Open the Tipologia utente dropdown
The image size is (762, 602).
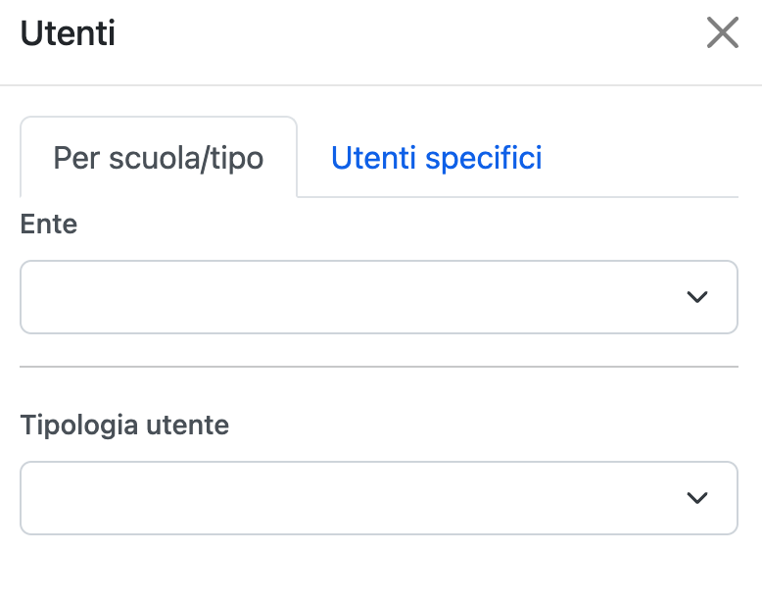point(378,498)
